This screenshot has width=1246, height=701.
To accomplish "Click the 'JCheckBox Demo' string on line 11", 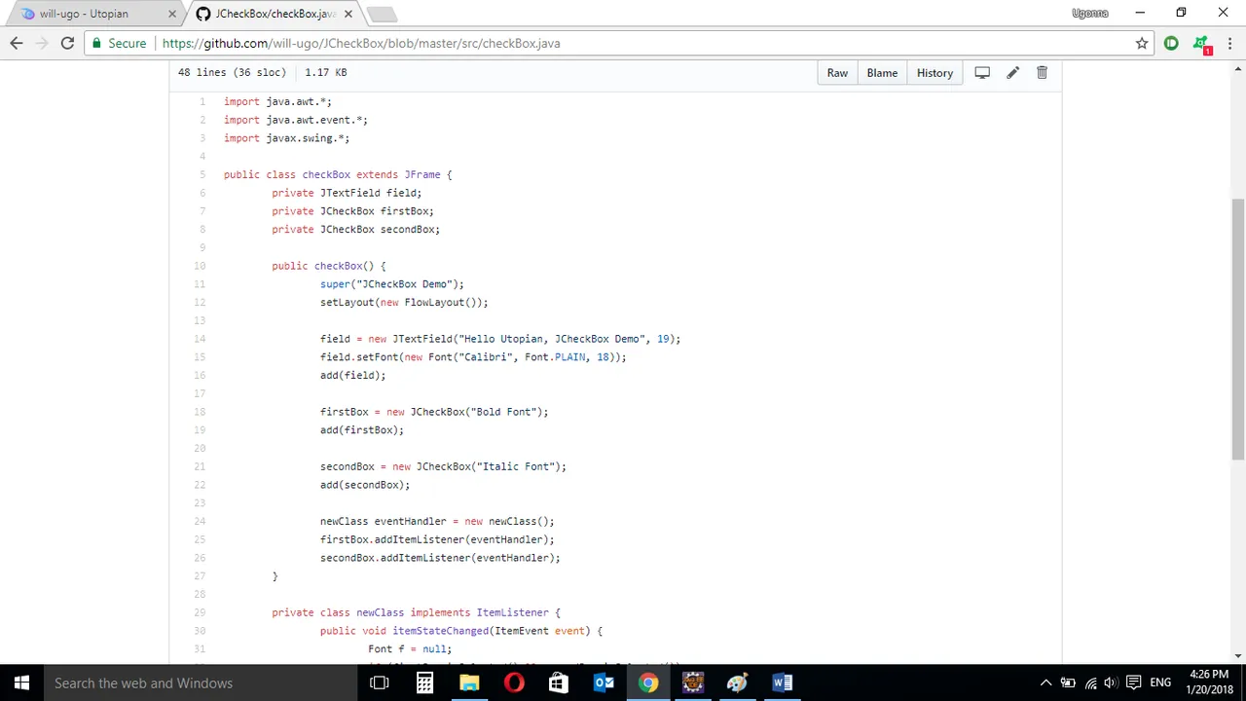I will point(404,284).
